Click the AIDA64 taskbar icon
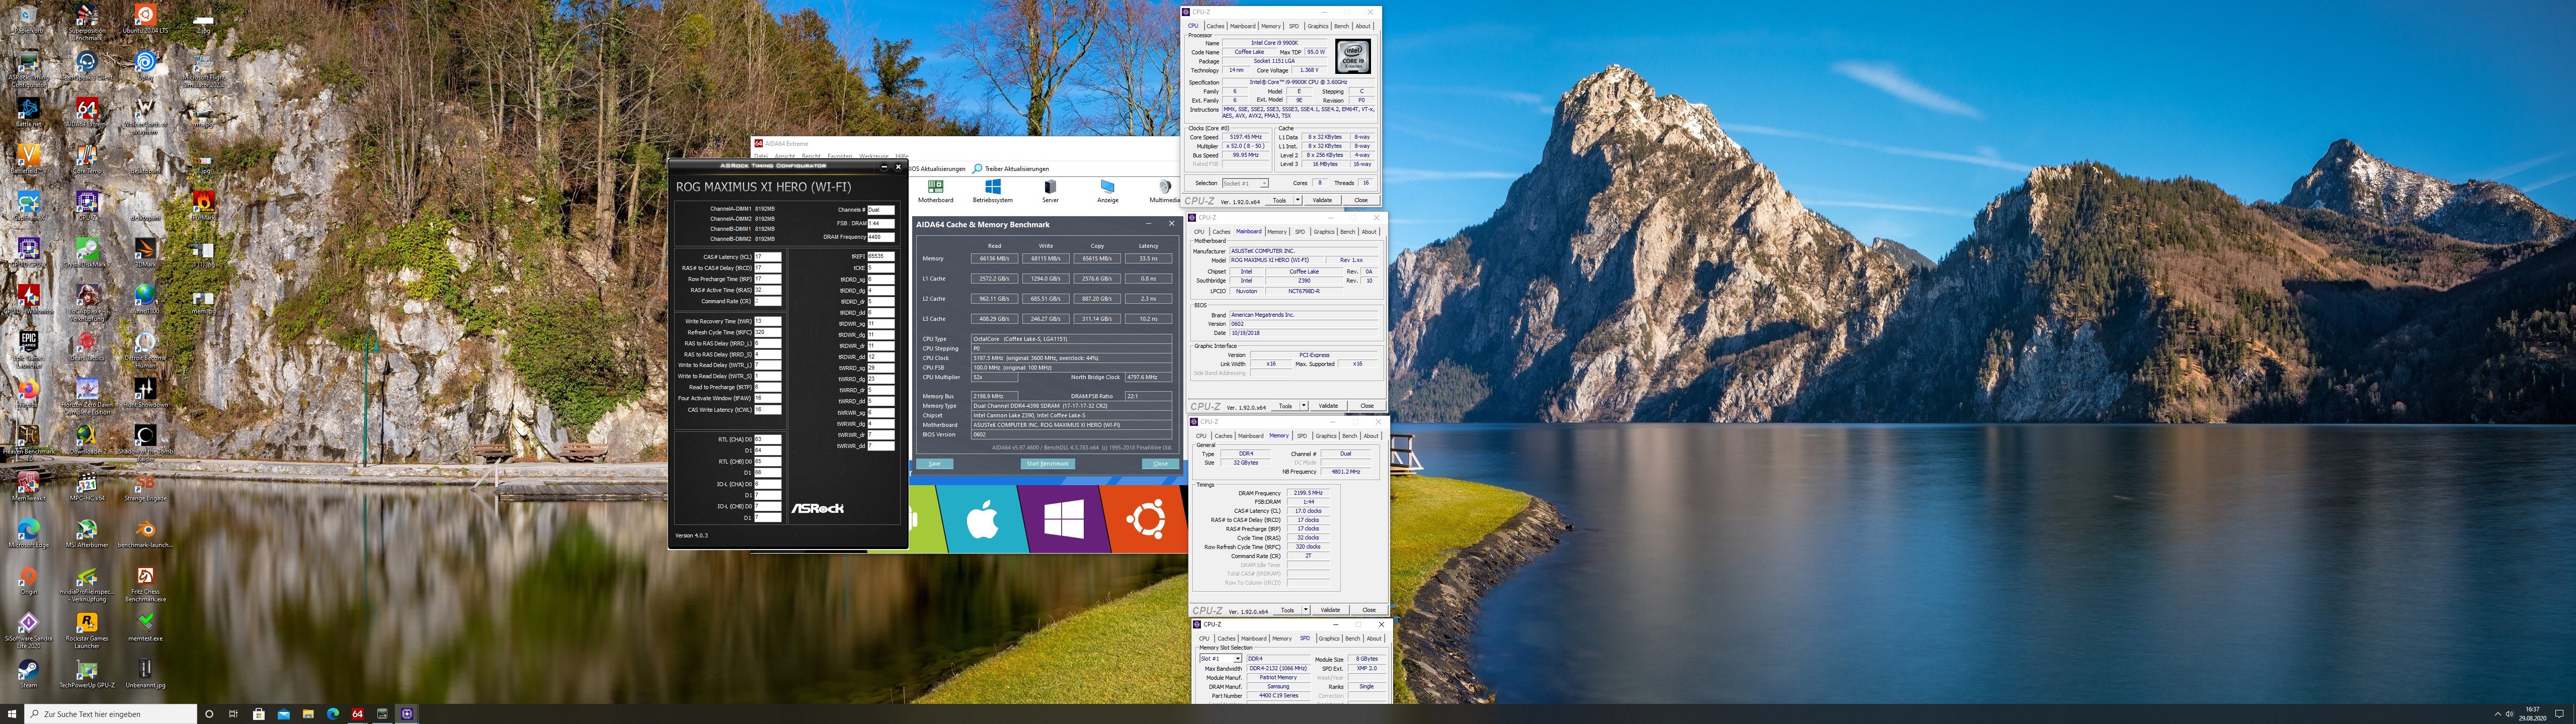The image size is (2576, 724). tap(357, 714)
